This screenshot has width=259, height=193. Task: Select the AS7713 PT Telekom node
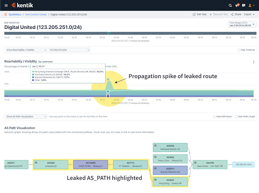pyautogui.click(x=130, y=165)
